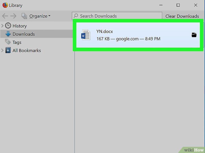Image resolution: width=205 pixels, height=153 pixels.
Task: Select Tags in the sidebar
Action: tap(17, 42)
